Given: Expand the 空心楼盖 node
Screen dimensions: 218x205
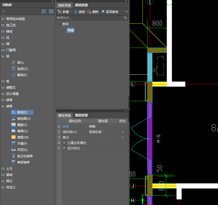Looking at the screenshot, I should (x=3, y=94).
